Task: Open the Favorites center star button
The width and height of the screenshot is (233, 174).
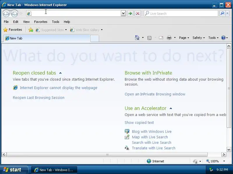Action: coord(13,30)
